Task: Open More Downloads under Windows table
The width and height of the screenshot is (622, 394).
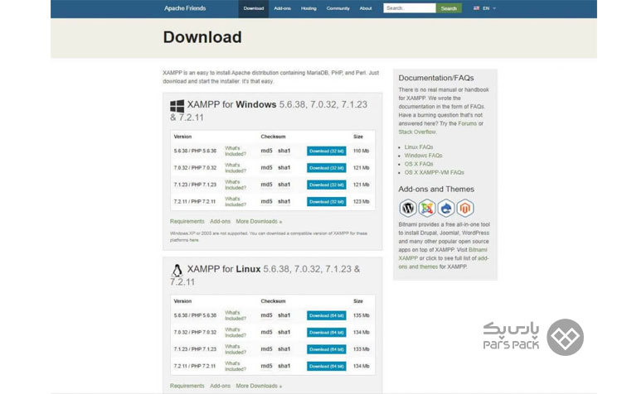Action: pos(259,221)
